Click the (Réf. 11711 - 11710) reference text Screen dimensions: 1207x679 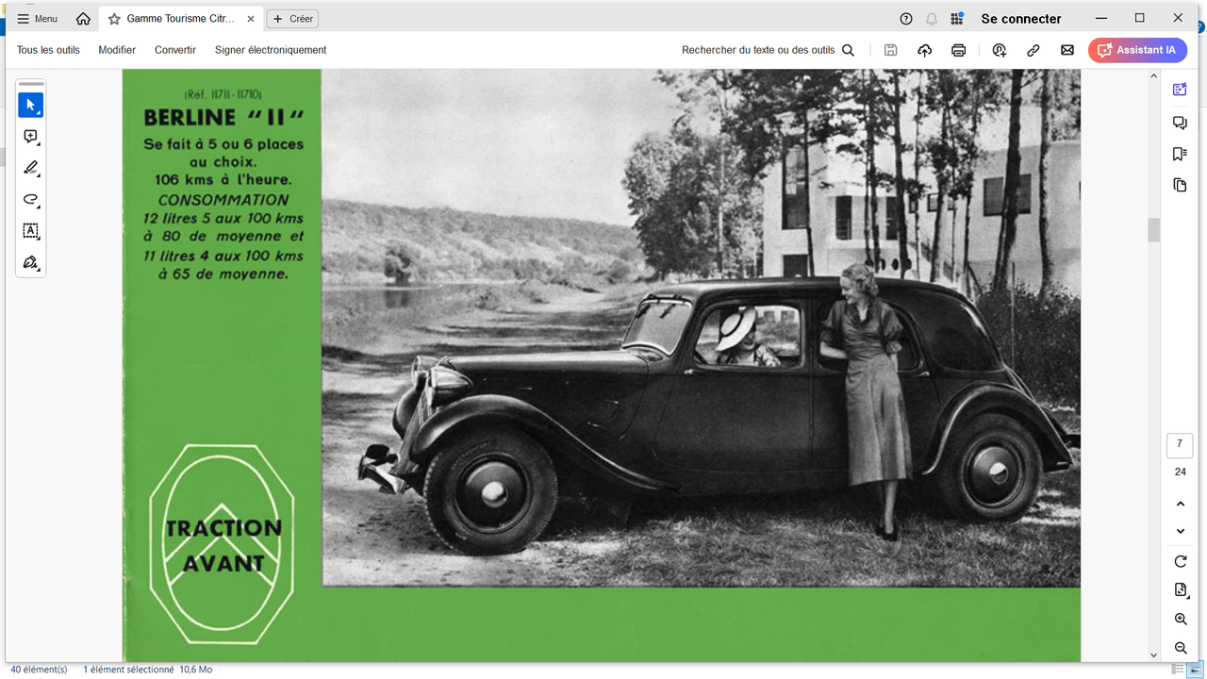coord(223,94)
